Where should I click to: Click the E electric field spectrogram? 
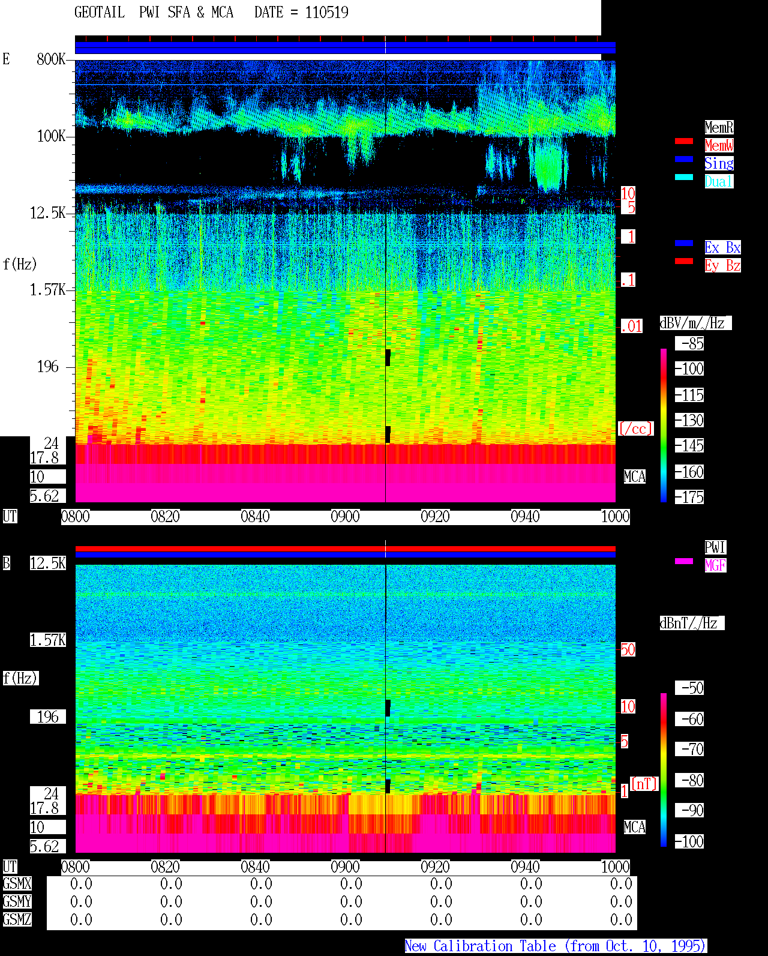(x=345, y=281)
